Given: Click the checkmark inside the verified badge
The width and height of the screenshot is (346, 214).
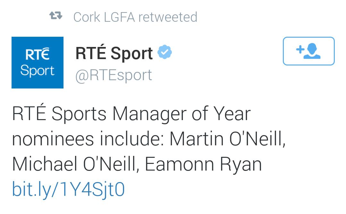Looking at the screenshot, I should click(165, 52).
